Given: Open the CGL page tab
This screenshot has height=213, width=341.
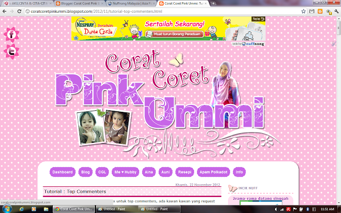Looking at the screenshot, I should 102,173.
